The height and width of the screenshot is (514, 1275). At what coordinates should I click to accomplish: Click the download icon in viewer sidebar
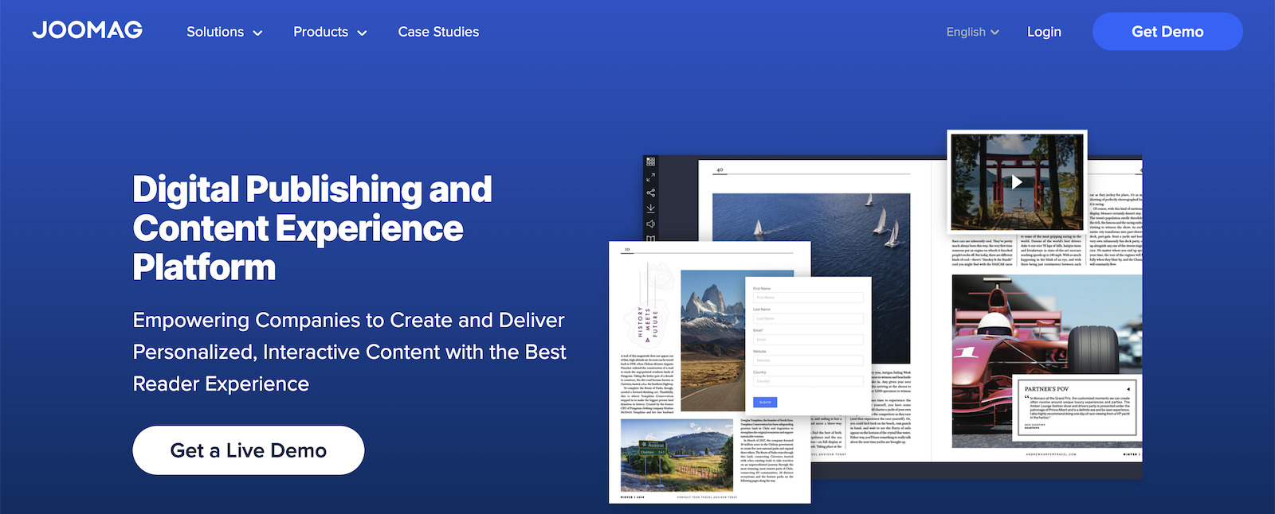point(651,208)
